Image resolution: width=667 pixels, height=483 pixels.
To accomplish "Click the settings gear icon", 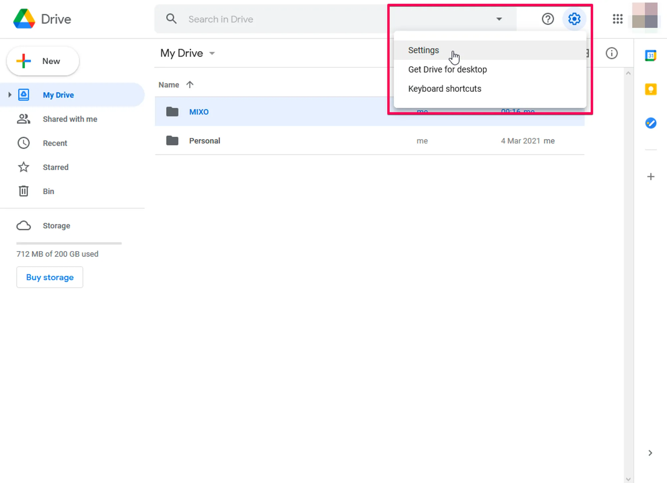I will point(574,19).
